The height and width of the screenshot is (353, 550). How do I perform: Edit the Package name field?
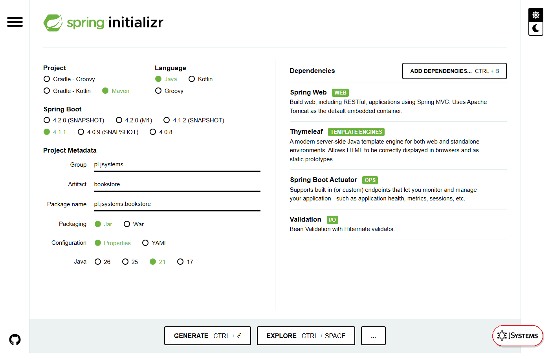(177, 204)
